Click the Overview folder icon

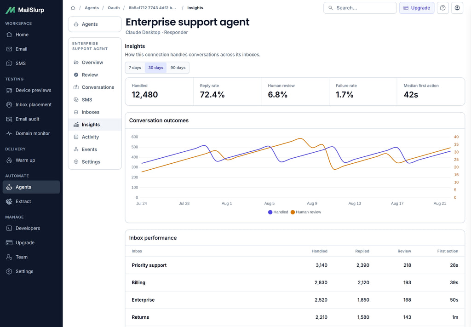tap(76, 63)
